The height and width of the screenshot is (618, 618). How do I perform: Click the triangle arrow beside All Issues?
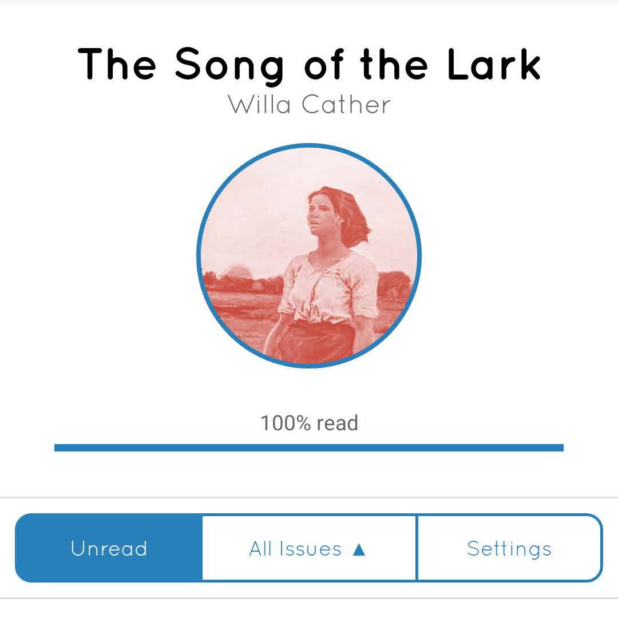(359, 549)
